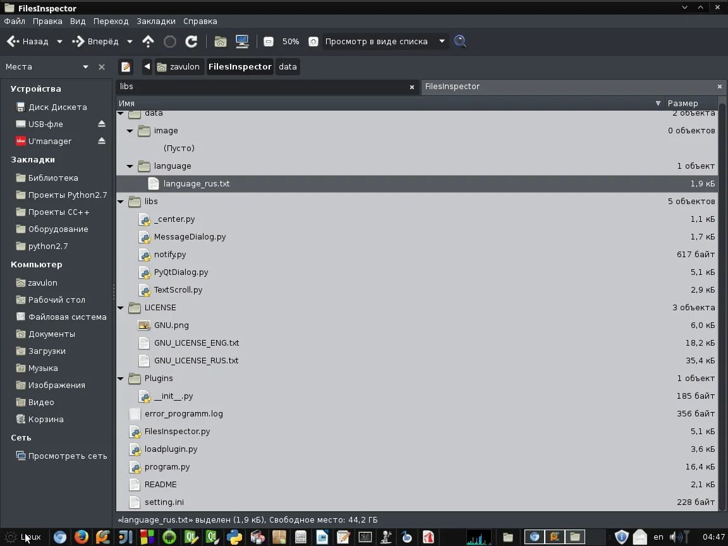The height and width of the screenshot is (546, 728).
Task: Collapse the LICENSE folder
Action: pyautogui.click(x=121, y=308)
